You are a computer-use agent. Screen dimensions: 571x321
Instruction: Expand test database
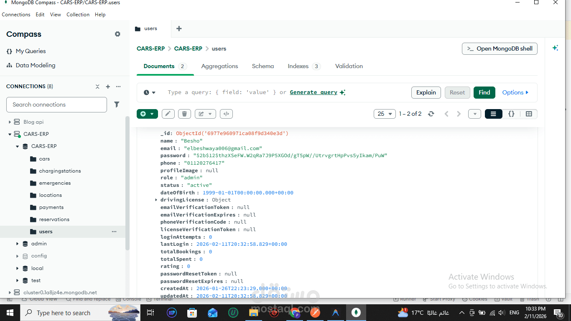click(x=18, y=280)
